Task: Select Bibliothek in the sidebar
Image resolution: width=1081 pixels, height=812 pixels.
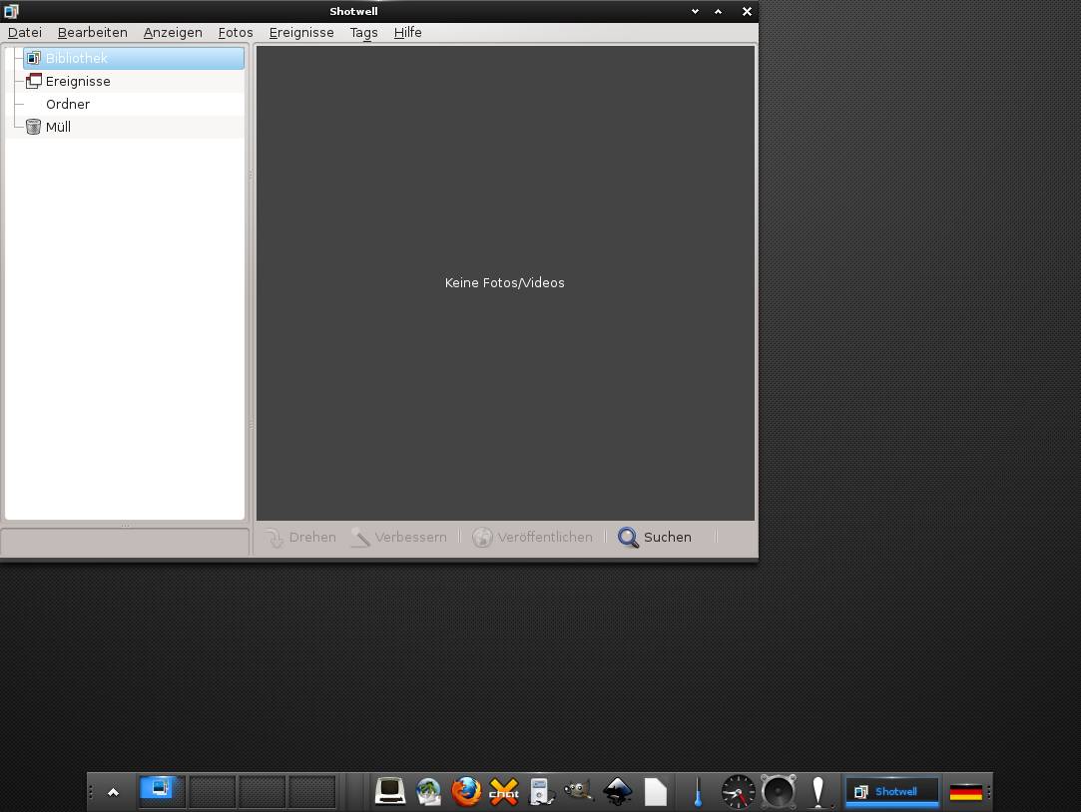Action: [76, 59]
